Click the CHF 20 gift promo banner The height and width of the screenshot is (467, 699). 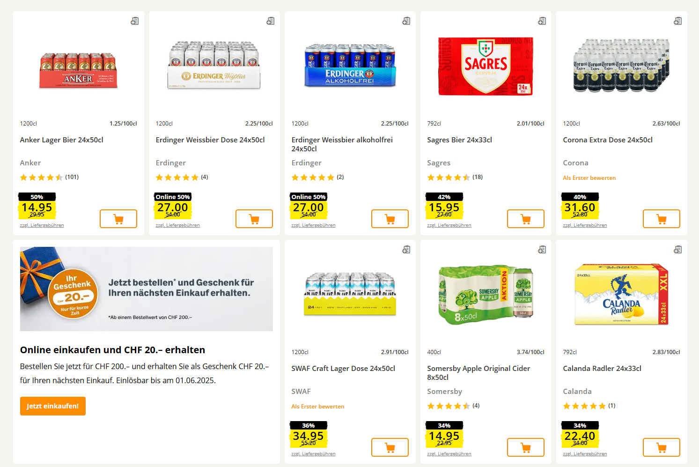tap(147, 289)
